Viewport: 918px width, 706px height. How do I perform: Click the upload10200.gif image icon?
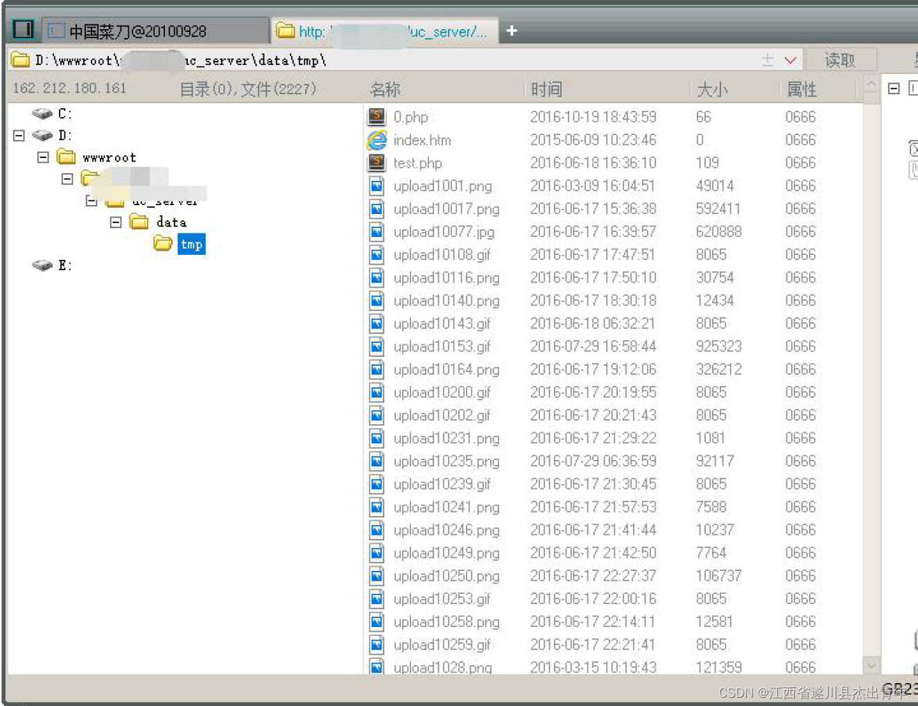(376, 392)
